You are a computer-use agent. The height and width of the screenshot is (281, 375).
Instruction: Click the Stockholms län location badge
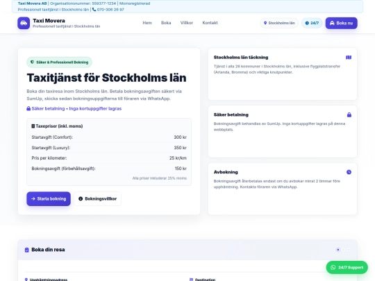click(x=279, y=23)
